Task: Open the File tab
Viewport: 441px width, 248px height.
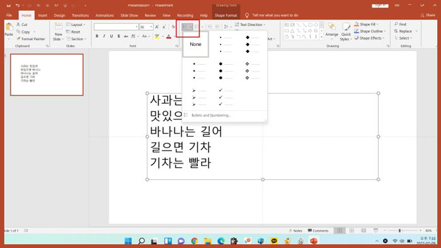Action: 9,16
